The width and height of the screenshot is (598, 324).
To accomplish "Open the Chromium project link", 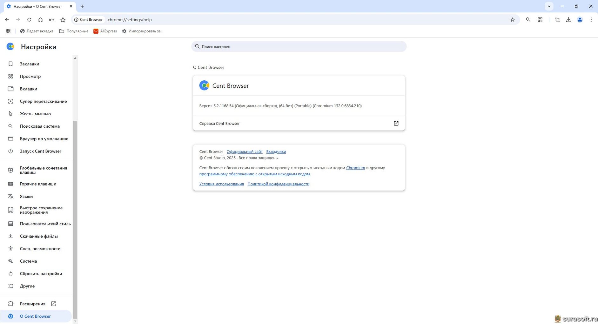I will (x=355, y=168).
